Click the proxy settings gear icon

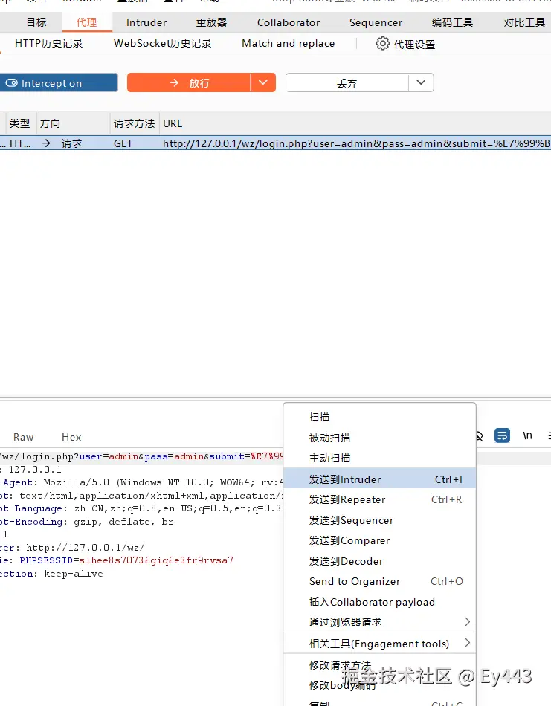coord(382,44)
